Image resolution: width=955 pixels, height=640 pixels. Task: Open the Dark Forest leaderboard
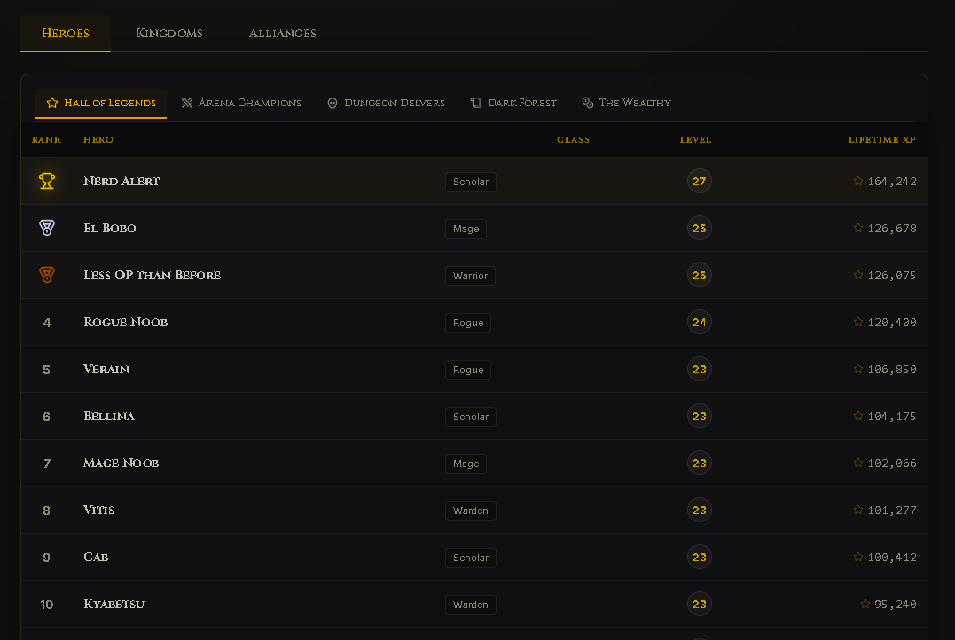pos(513,103)
